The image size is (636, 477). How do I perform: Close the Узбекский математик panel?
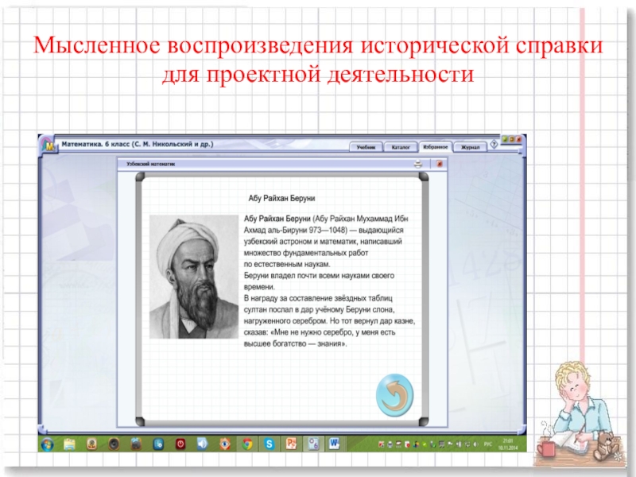click(435, 164)
